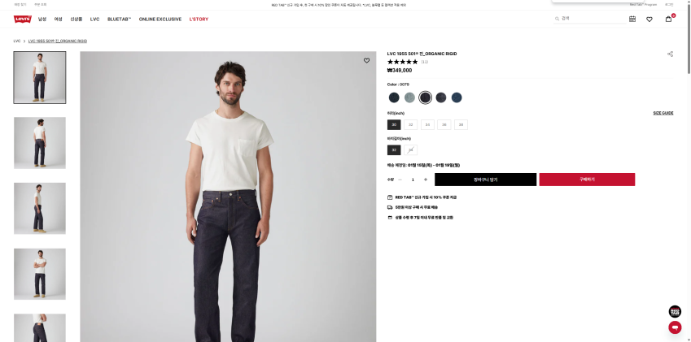Image resolution: width=691 pixels, height=342 pixels.
Task: Click the Levi's logo
Action: 23,19
